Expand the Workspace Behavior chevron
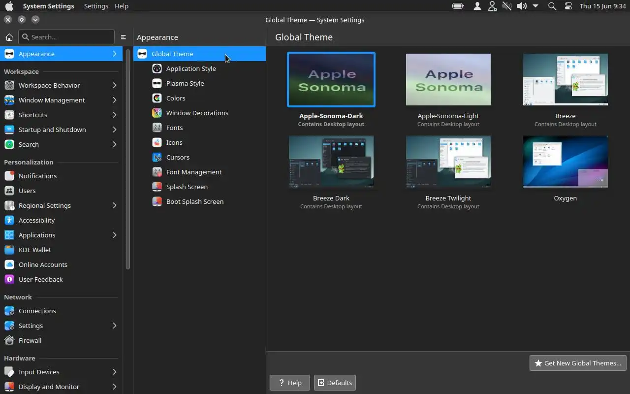The width and height of the screenshot is (630, 394). (115, 85)
